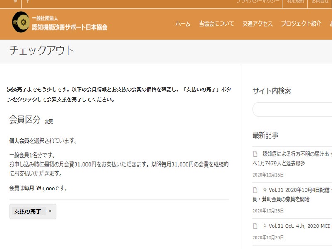Viewport: 332px width, 249px height.
Task: Click document icon beside Vol.31 Oct. 4th article
Action: 256,226
